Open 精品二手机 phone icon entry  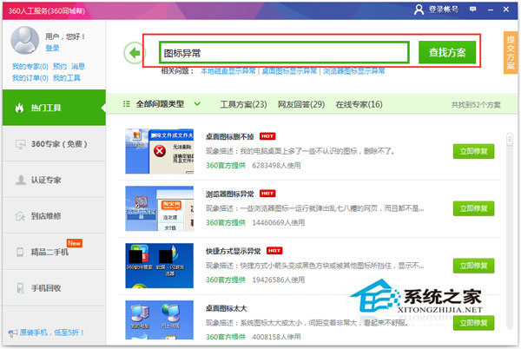tap(21, 252)
